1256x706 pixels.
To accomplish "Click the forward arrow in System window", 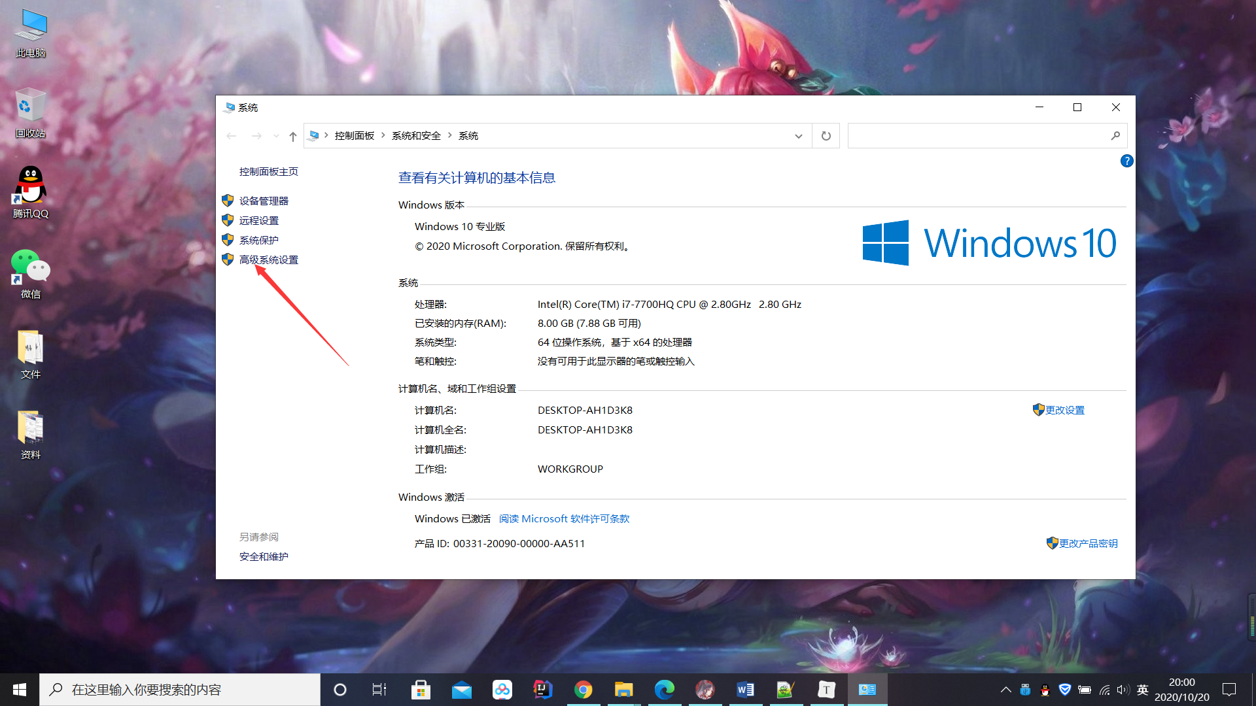I will (256, 136).
